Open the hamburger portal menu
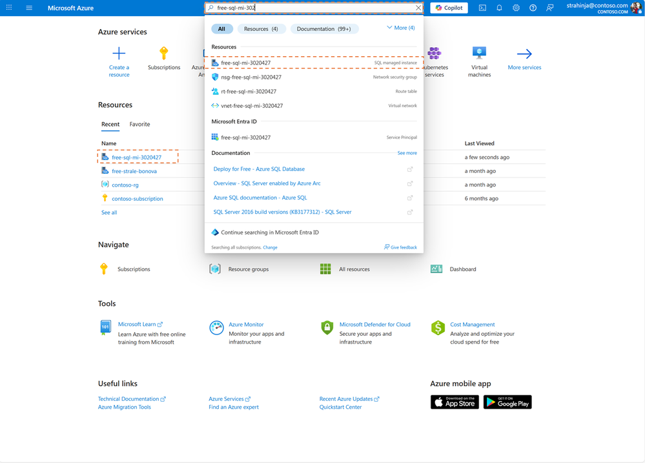 pos(29,8)
